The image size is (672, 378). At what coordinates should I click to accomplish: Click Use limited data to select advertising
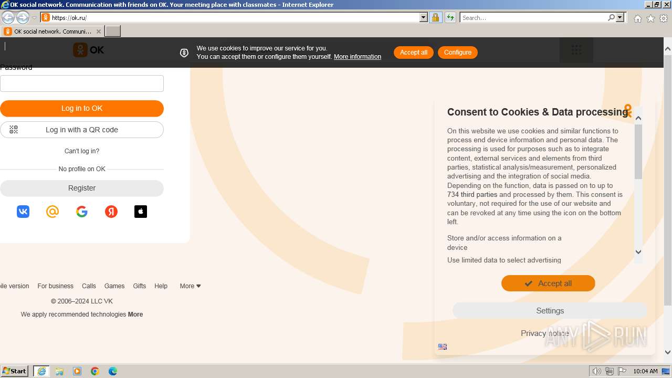click(x=504, y=260)
